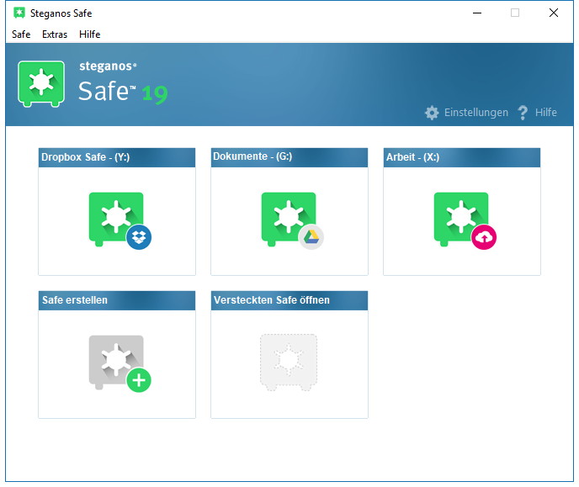The image size is (579, 487).
Task: Close the Steganos Safe window
Action: [554, 13]
